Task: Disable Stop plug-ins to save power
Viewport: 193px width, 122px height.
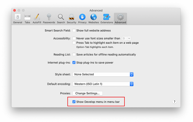Action: (x=74, y=62)
